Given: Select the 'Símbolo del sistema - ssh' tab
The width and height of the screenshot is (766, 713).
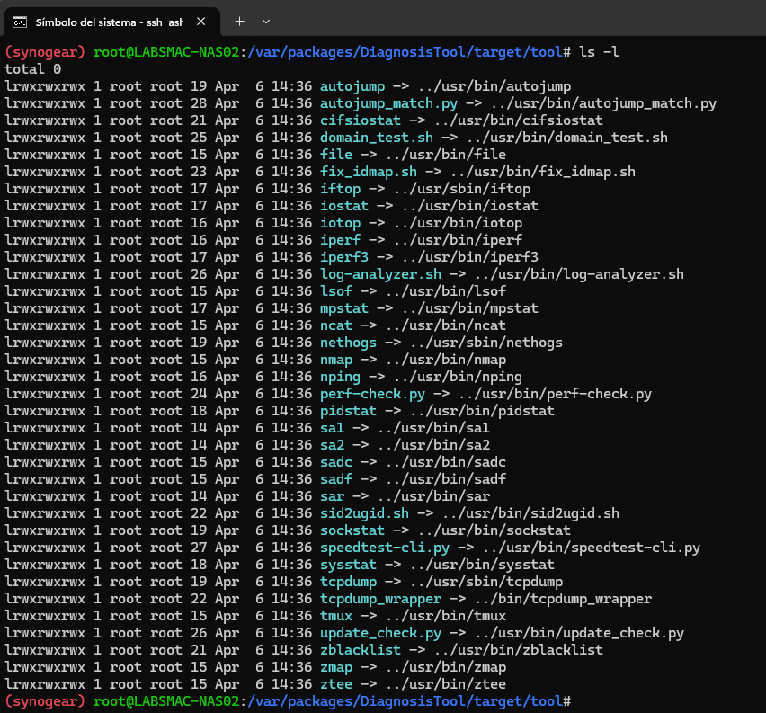Looking at the screenshot, I should (108, 21).
